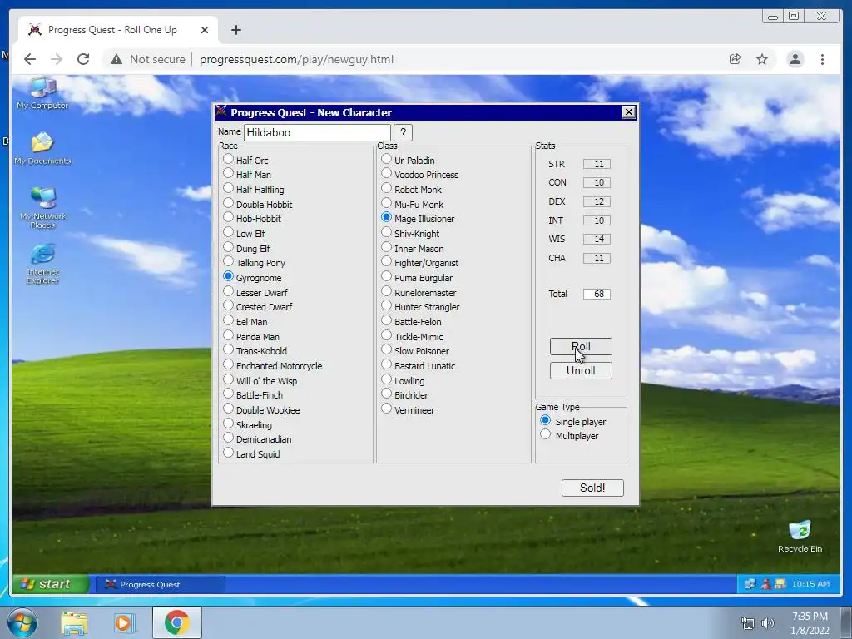Select the Battle-Finch race

(x=228, y=394)
